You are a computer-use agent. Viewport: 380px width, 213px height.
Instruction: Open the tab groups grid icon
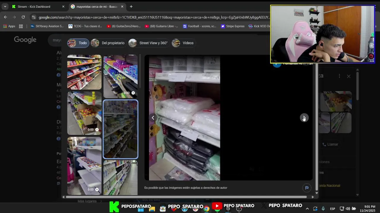click(21, 26)
